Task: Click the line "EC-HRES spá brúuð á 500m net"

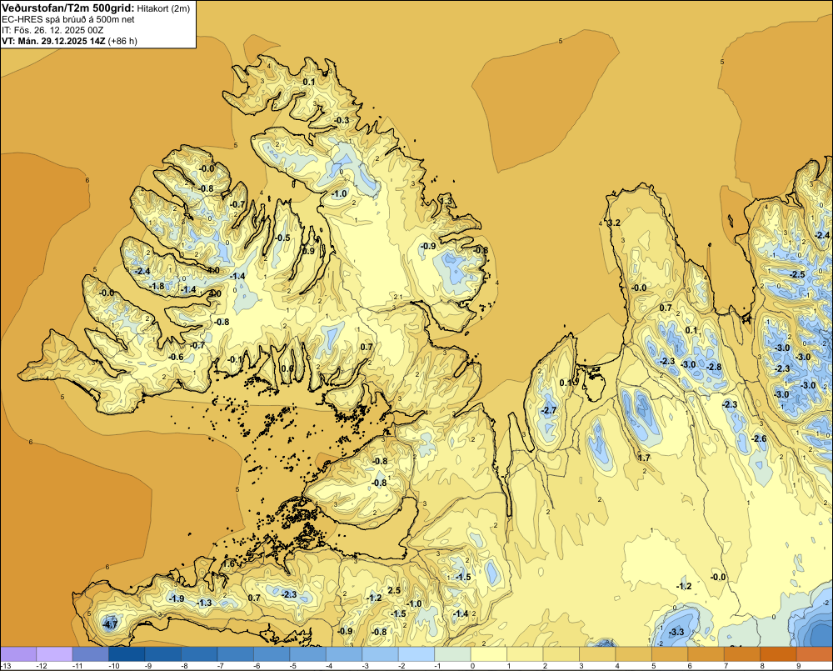Action: click(x=68, y=19)
